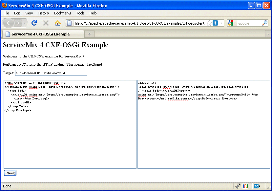Click inside the STATUS response text area
Image resolution: width=272 pixels, height=191 pixels.
point(204,124)
